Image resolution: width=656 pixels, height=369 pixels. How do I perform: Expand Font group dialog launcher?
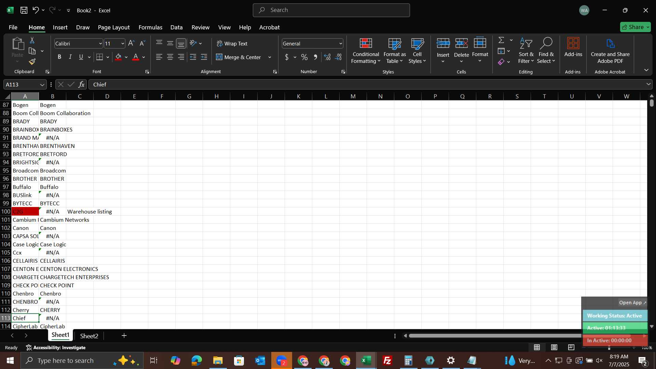coord(147,72)
